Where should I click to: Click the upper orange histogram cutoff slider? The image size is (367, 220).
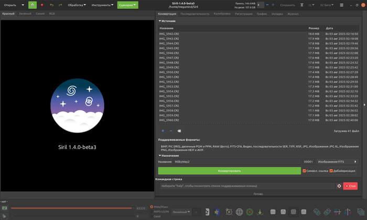pos(71,208)
